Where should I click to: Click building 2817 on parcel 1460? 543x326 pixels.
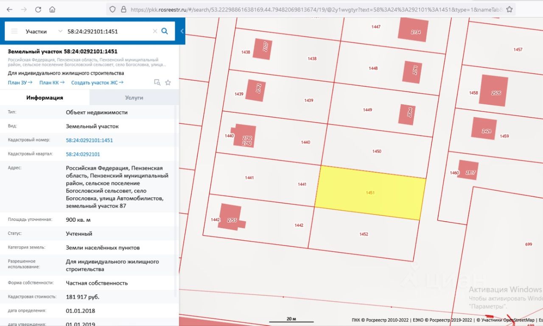point(468,170)
